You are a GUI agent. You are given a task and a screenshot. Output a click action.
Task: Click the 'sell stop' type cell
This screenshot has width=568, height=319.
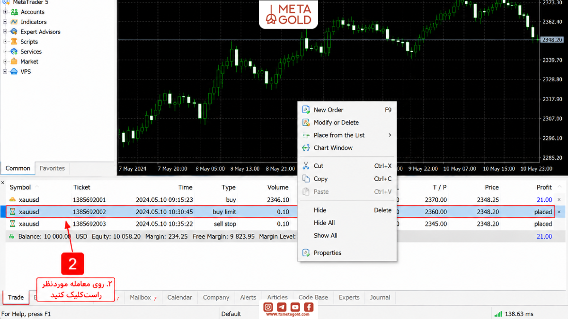click(224, 224)
